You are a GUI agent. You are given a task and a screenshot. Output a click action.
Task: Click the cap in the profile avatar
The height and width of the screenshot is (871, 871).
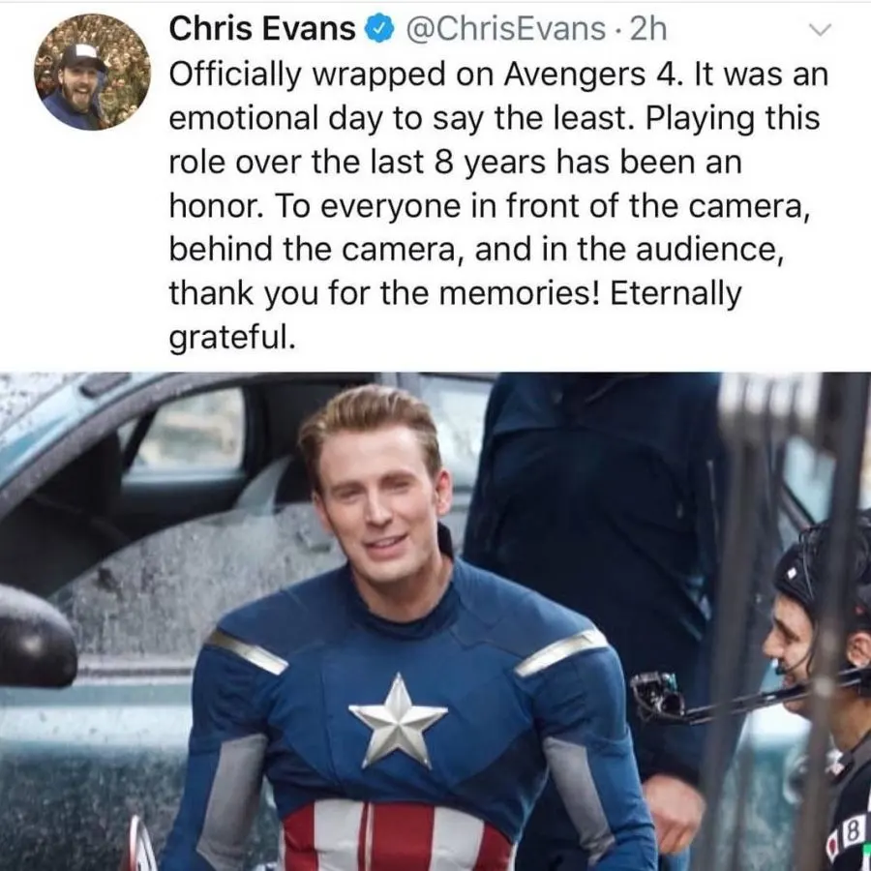click(83, 58)
